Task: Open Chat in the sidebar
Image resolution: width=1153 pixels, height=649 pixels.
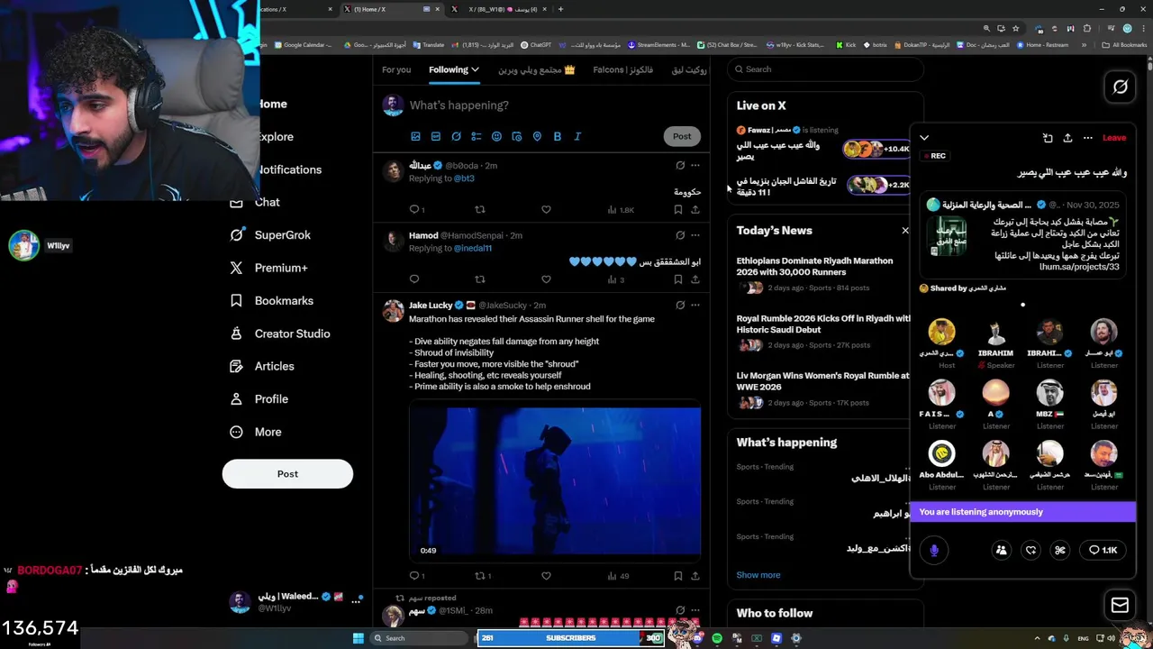Action: tap(256, 202)
